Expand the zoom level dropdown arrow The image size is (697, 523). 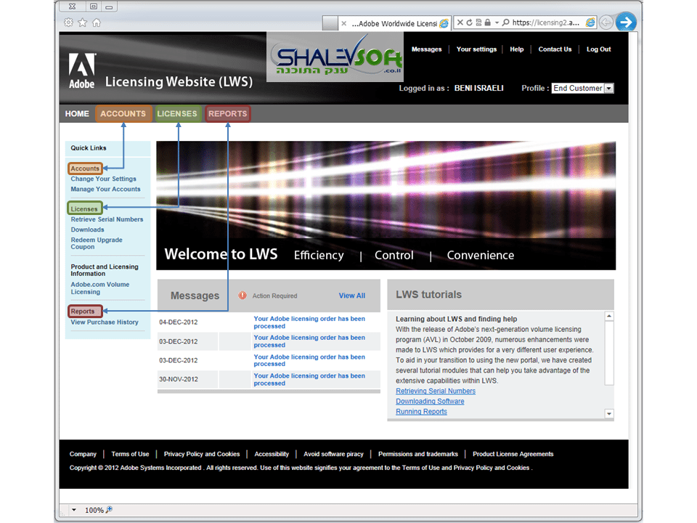pyautogui.click(x=73, y=510)
